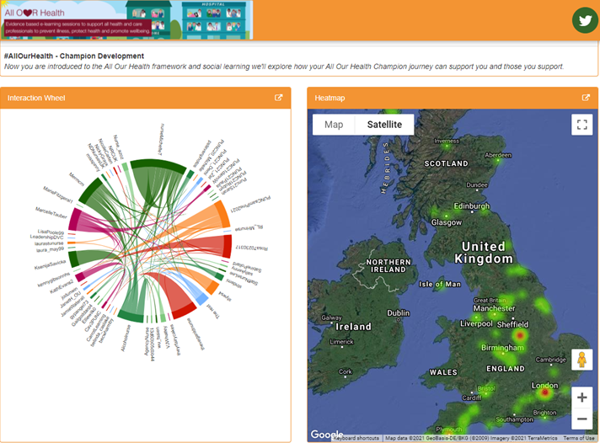Click the Cardiff label on the map

click(x=471, y=398)
